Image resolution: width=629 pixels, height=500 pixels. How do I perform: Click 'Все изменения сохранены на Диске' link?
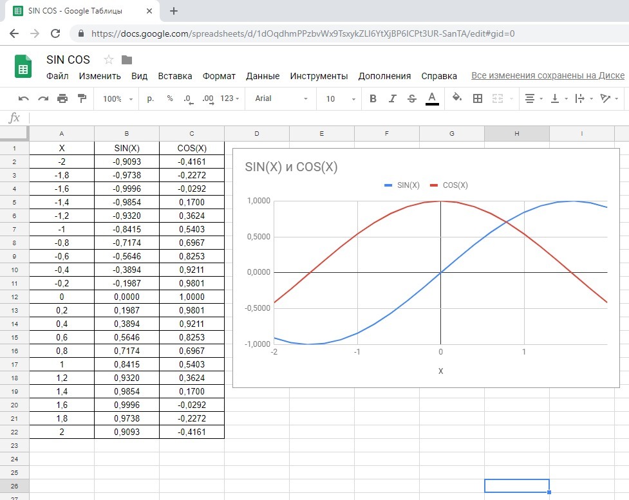tap(548, 75)
